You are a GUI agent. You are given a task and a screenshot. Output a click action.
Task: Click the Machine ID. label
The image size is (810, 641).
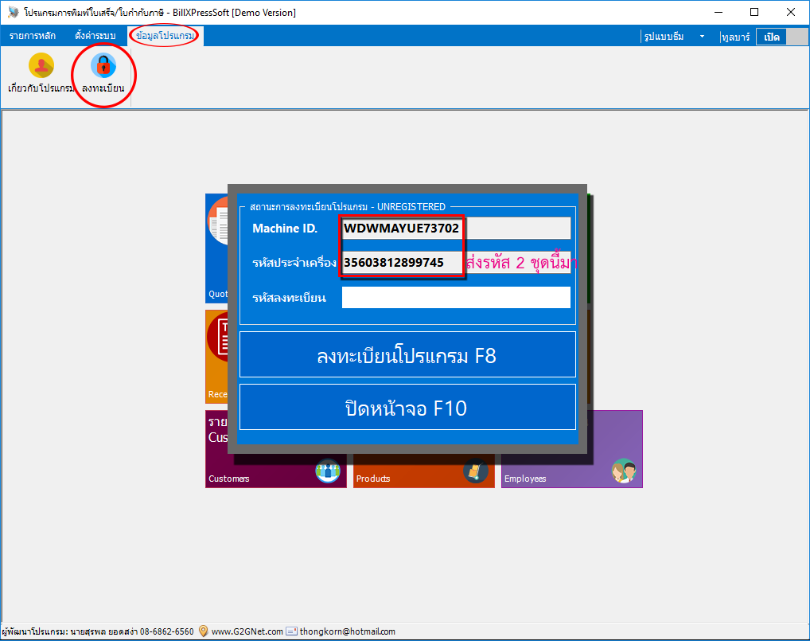285,229
